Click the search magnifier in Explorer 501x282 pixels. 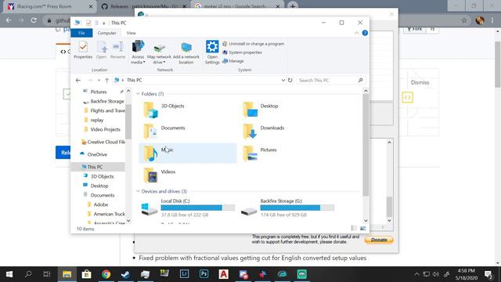[x=360, y=80]
